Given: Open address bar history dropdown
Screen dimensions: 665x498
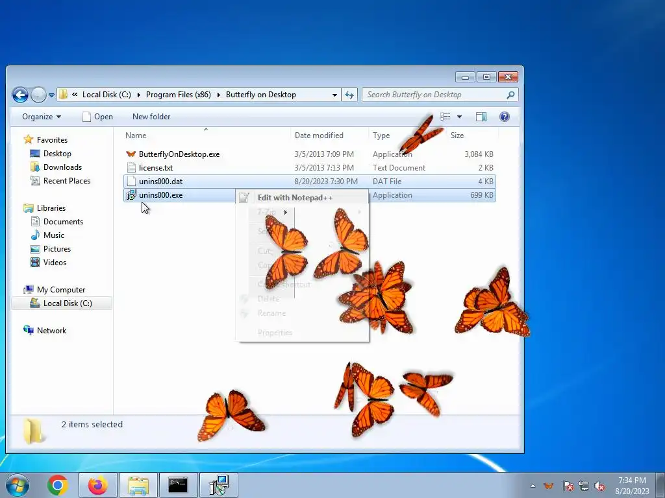Looking at the screenshot, I should (334, 95).
